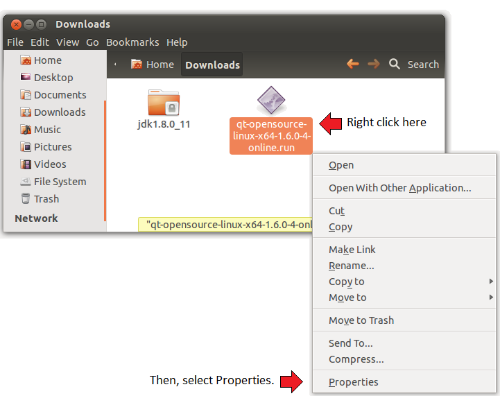Open the Trash icon in sidebar

coord(26,198)
